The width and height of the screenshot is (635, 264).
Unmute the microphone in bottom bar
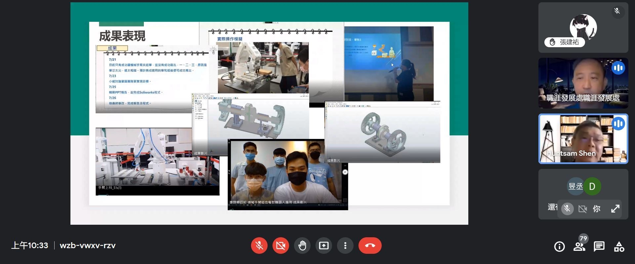pyautogui.click(x=259, y=246)
